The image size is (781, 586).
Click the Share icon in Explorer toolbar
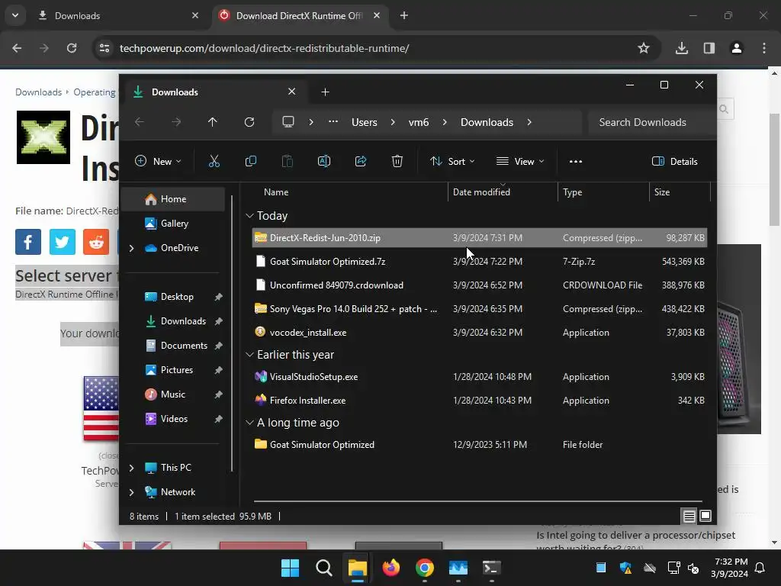point(361,161)
